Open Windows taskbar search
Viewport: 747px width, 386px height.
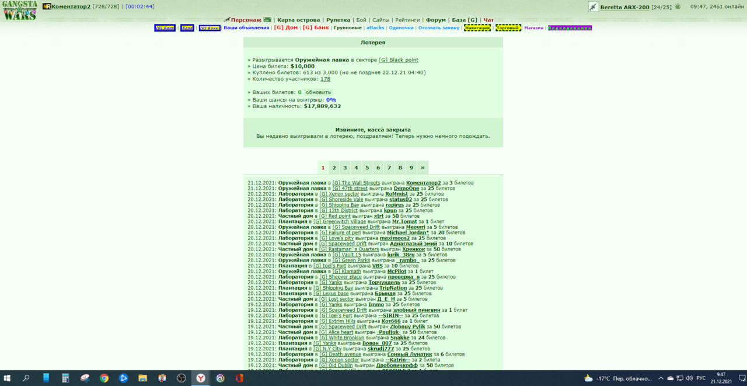26,378
